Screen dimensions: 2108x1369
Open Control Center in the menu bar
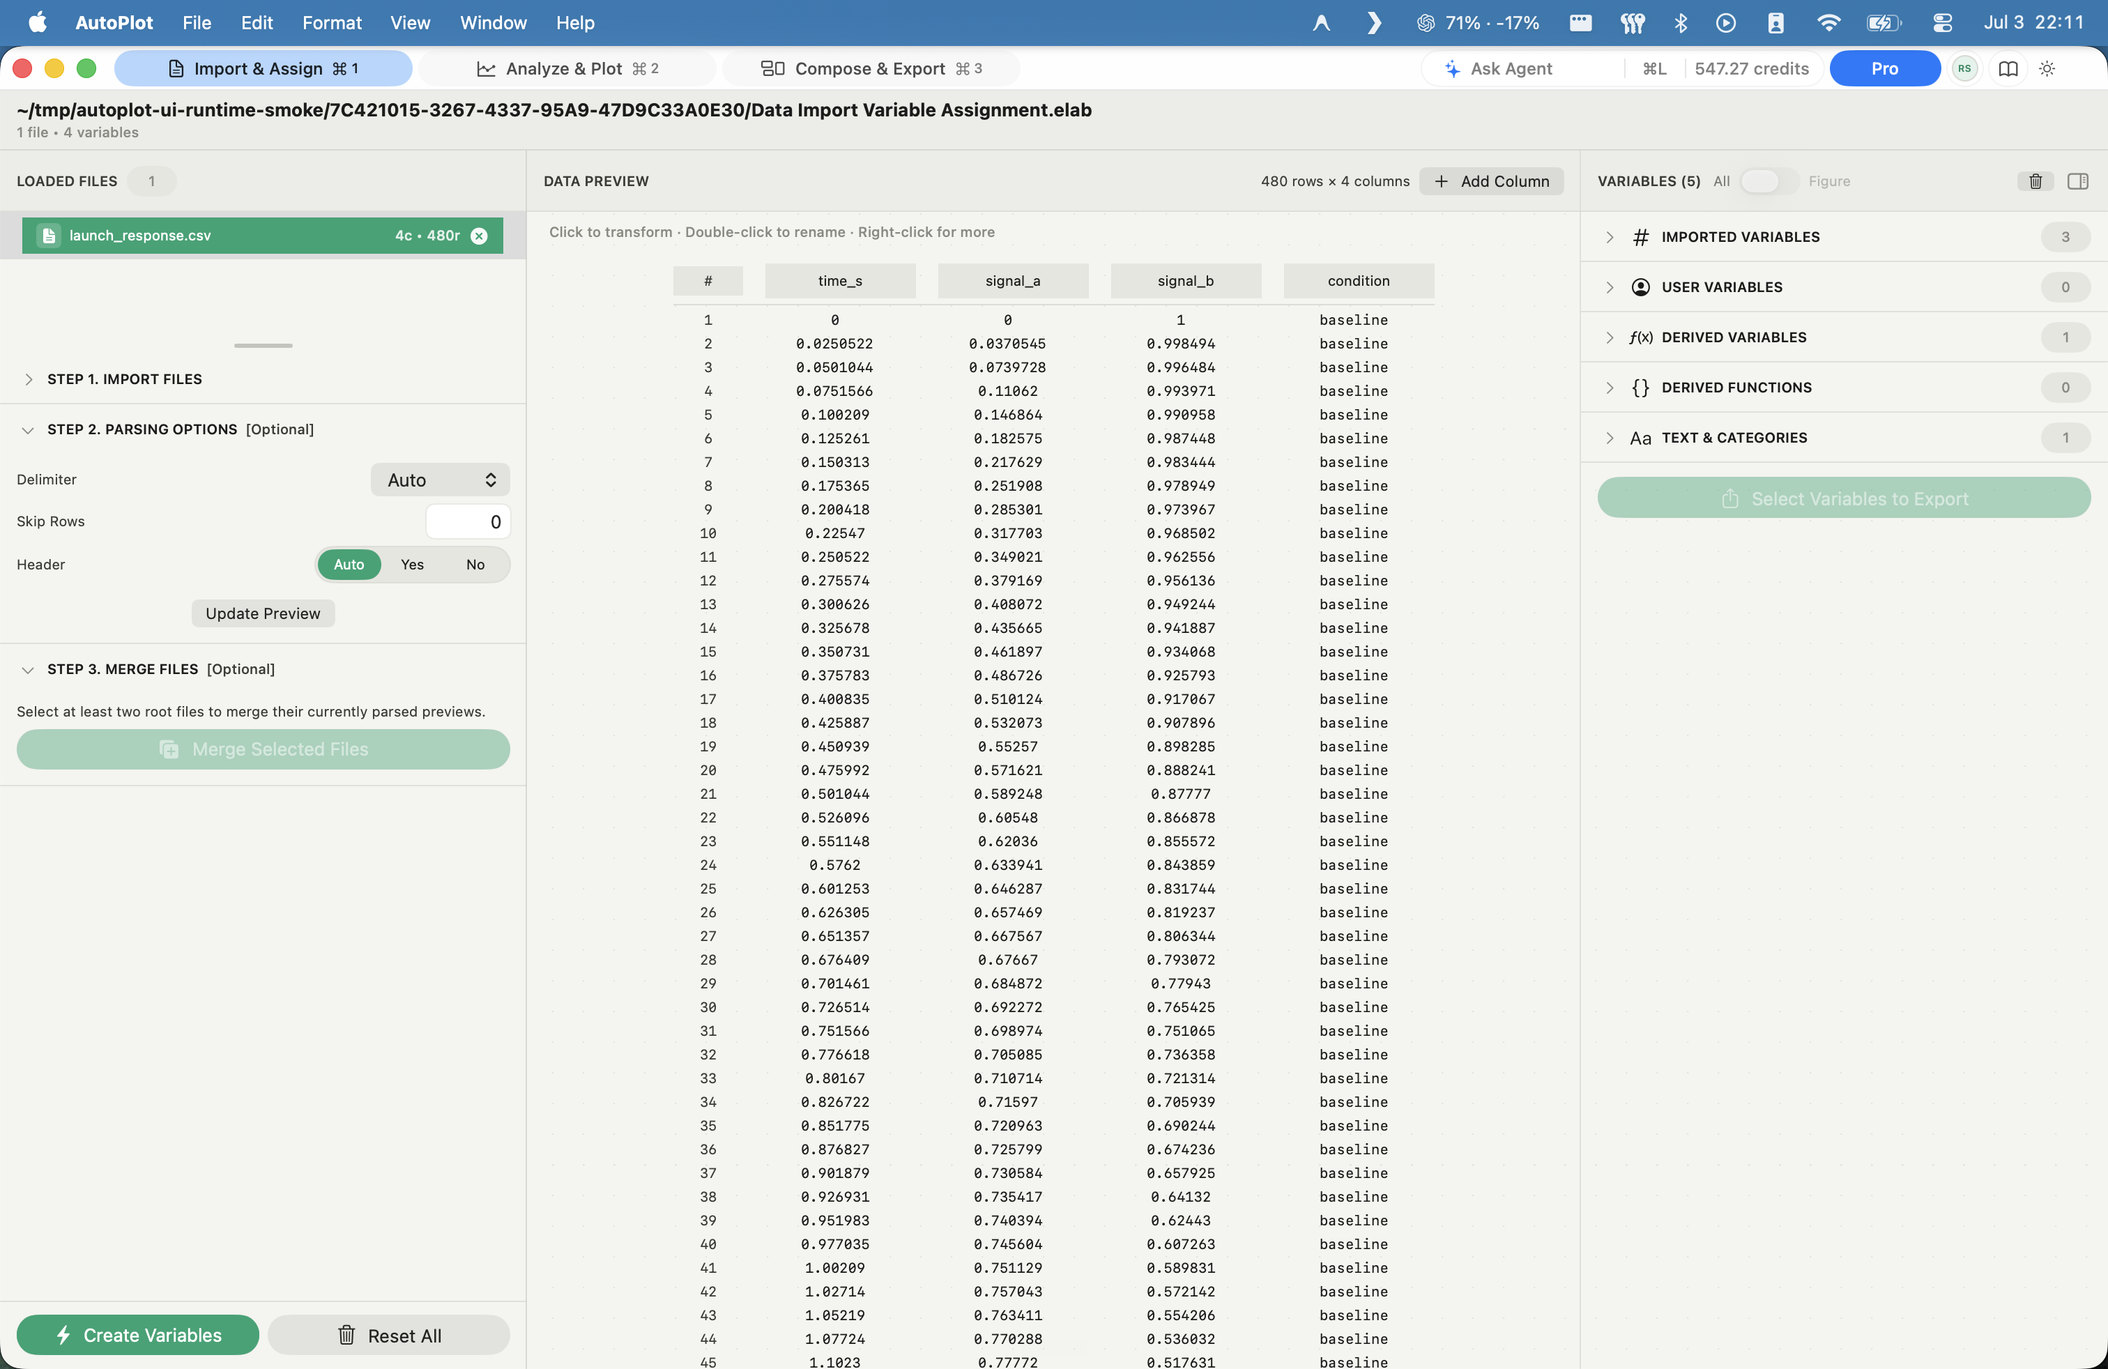click(1942, 23)
